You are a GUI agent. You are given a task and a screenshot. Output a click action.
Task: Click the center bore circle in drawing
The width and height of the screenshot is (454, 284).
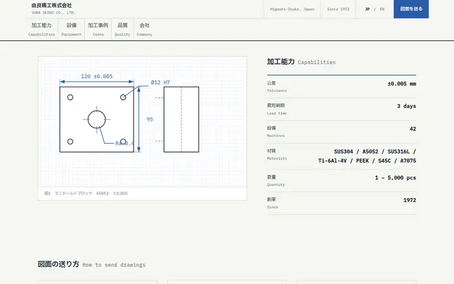click(x=96, y=119)
